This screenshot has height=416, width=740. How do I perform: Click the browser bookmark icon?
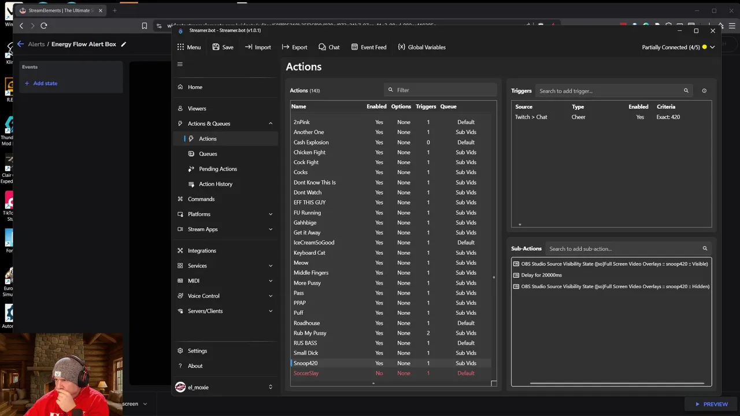point(144,25)
